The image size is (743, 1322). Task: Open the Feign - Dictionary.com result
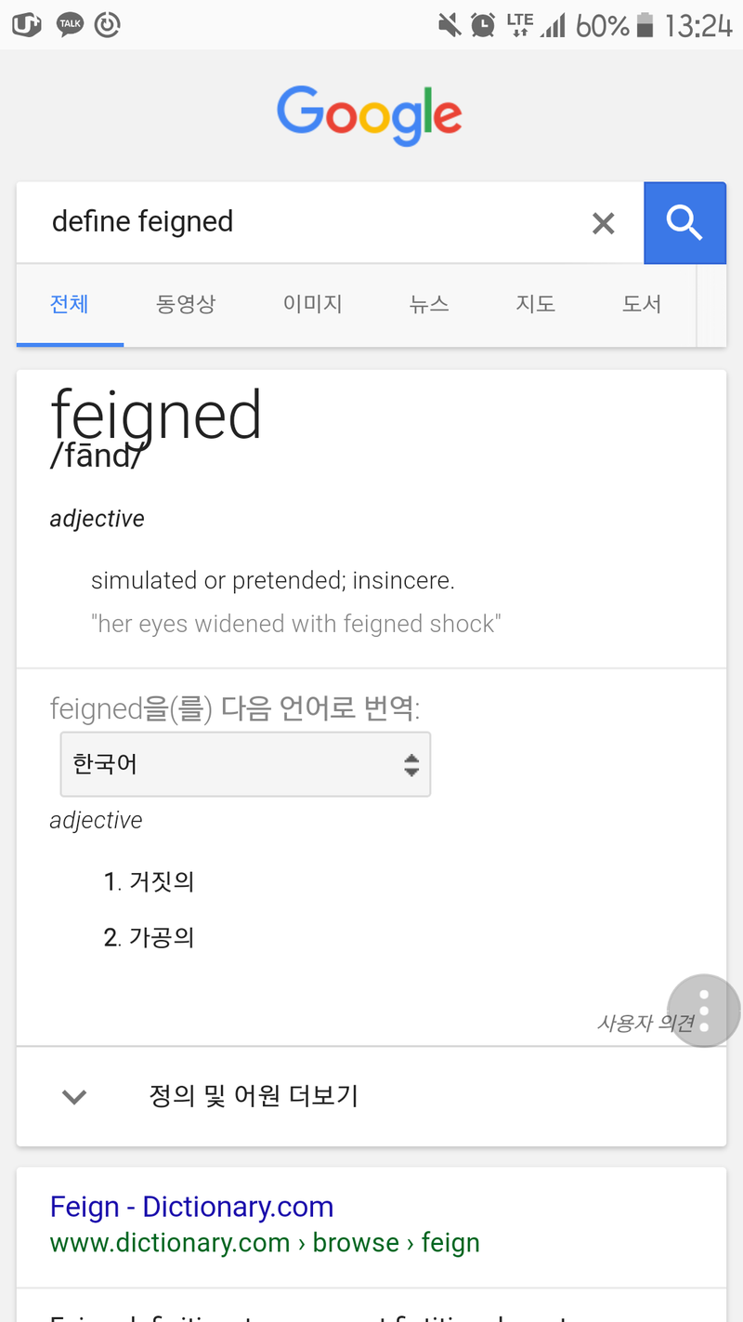tap(191, 1206)
